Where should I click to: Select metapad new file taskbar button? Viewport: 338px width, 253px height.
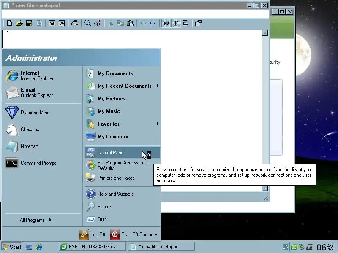point(161,247)
